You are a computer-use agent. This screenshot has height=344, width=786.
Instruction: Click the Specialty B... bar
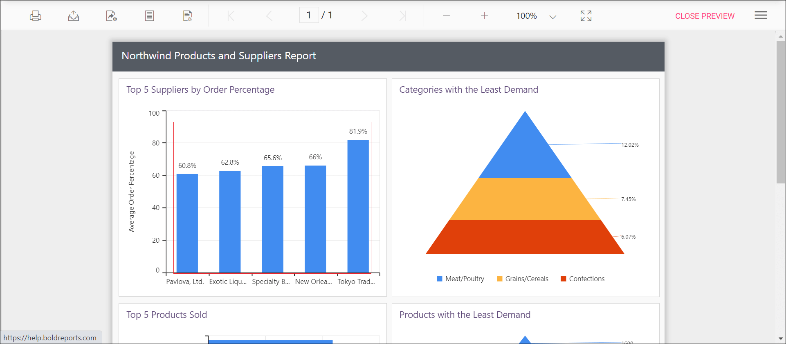272,219
